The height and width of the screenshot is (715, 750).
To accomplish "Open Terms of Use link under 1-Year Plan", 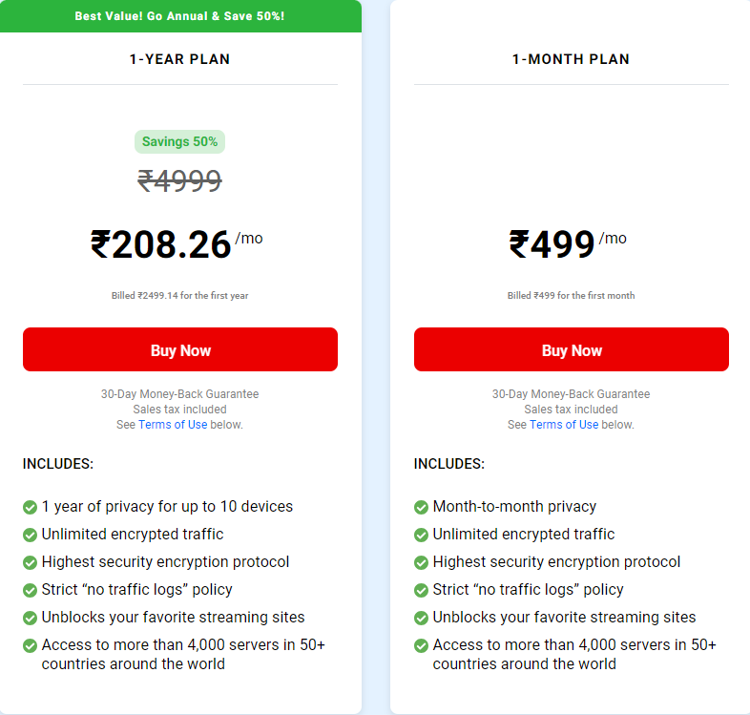I will (x=173, y=425).
